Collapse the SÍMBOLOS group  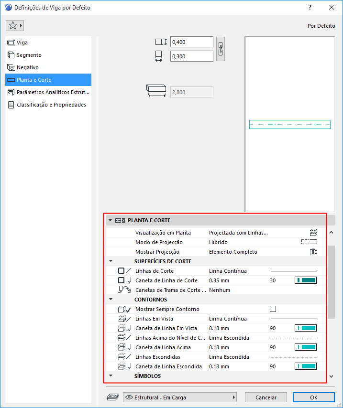pos(111,376)
